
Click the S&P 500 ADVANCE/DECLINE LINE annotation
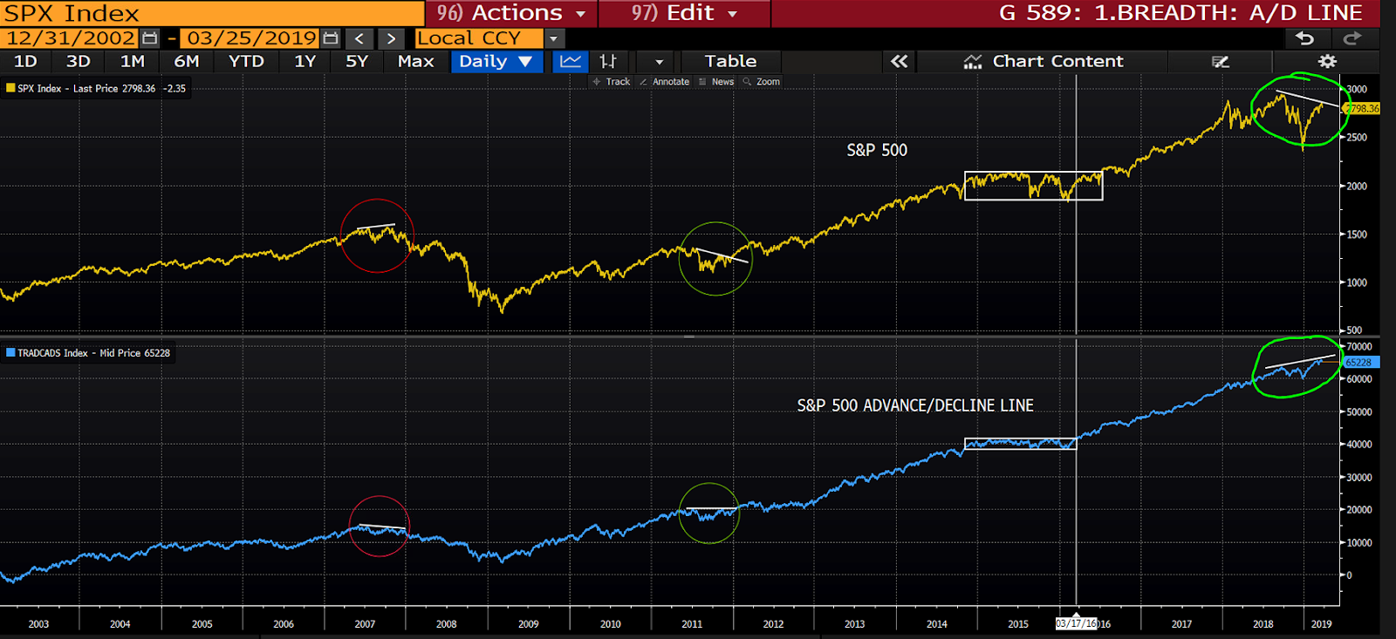(915, 405)
